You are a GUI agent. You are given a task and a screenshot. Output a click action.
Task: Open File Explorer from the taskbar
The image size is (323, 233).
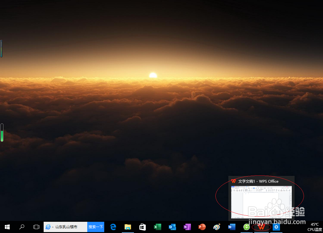point(128,227)
